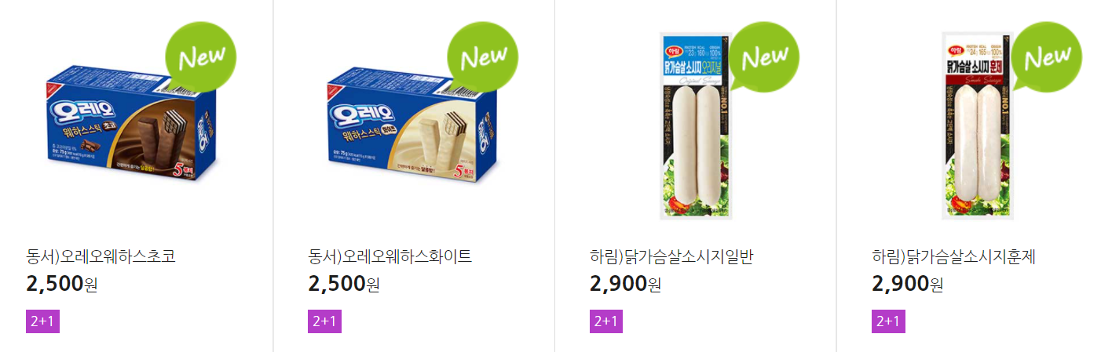Screen dimensions: 1101x352
Task: Select 2+1 tag under 닭가슴살소시지일반
Action: tap(605, 321)
